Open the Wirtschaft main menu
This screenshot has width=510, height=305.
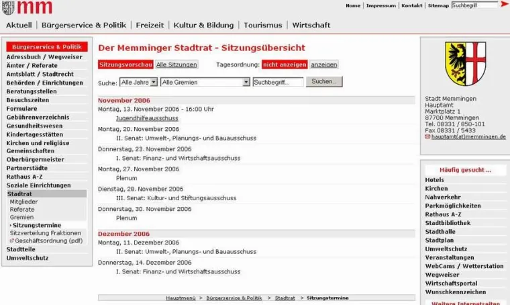[311, 25]
